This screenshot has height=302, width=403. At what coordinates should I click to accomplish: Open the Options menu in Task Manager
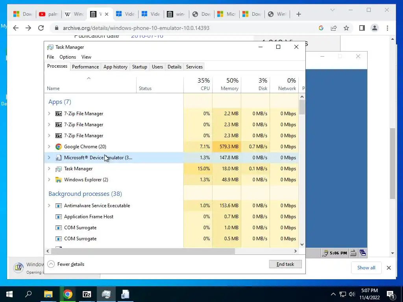68,57
